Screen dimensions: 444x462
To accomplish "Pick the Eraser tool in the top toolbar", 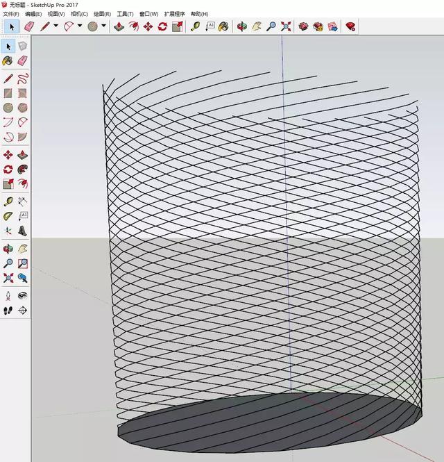I will click(29, 27).
